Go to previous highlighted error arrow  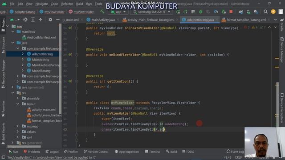tap(269, 27)
